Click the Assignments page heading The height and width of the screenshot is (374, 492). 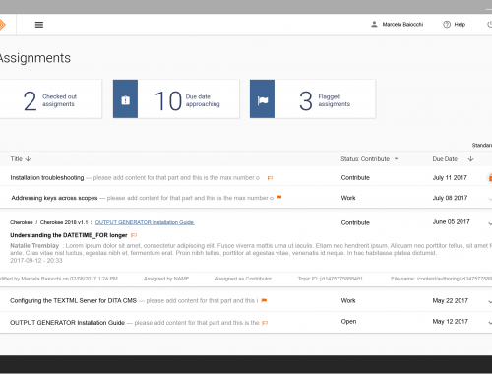click(x=35, y=58)
